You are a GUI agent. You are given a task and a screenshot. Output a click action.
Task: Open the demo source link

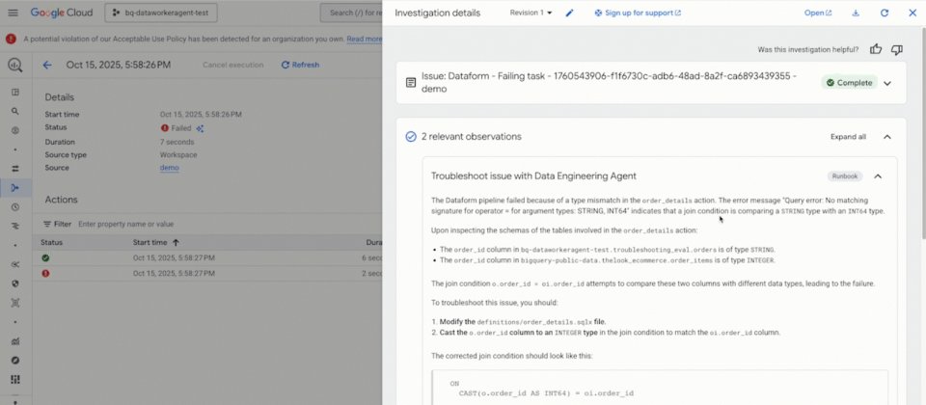[x=169, y=168]
